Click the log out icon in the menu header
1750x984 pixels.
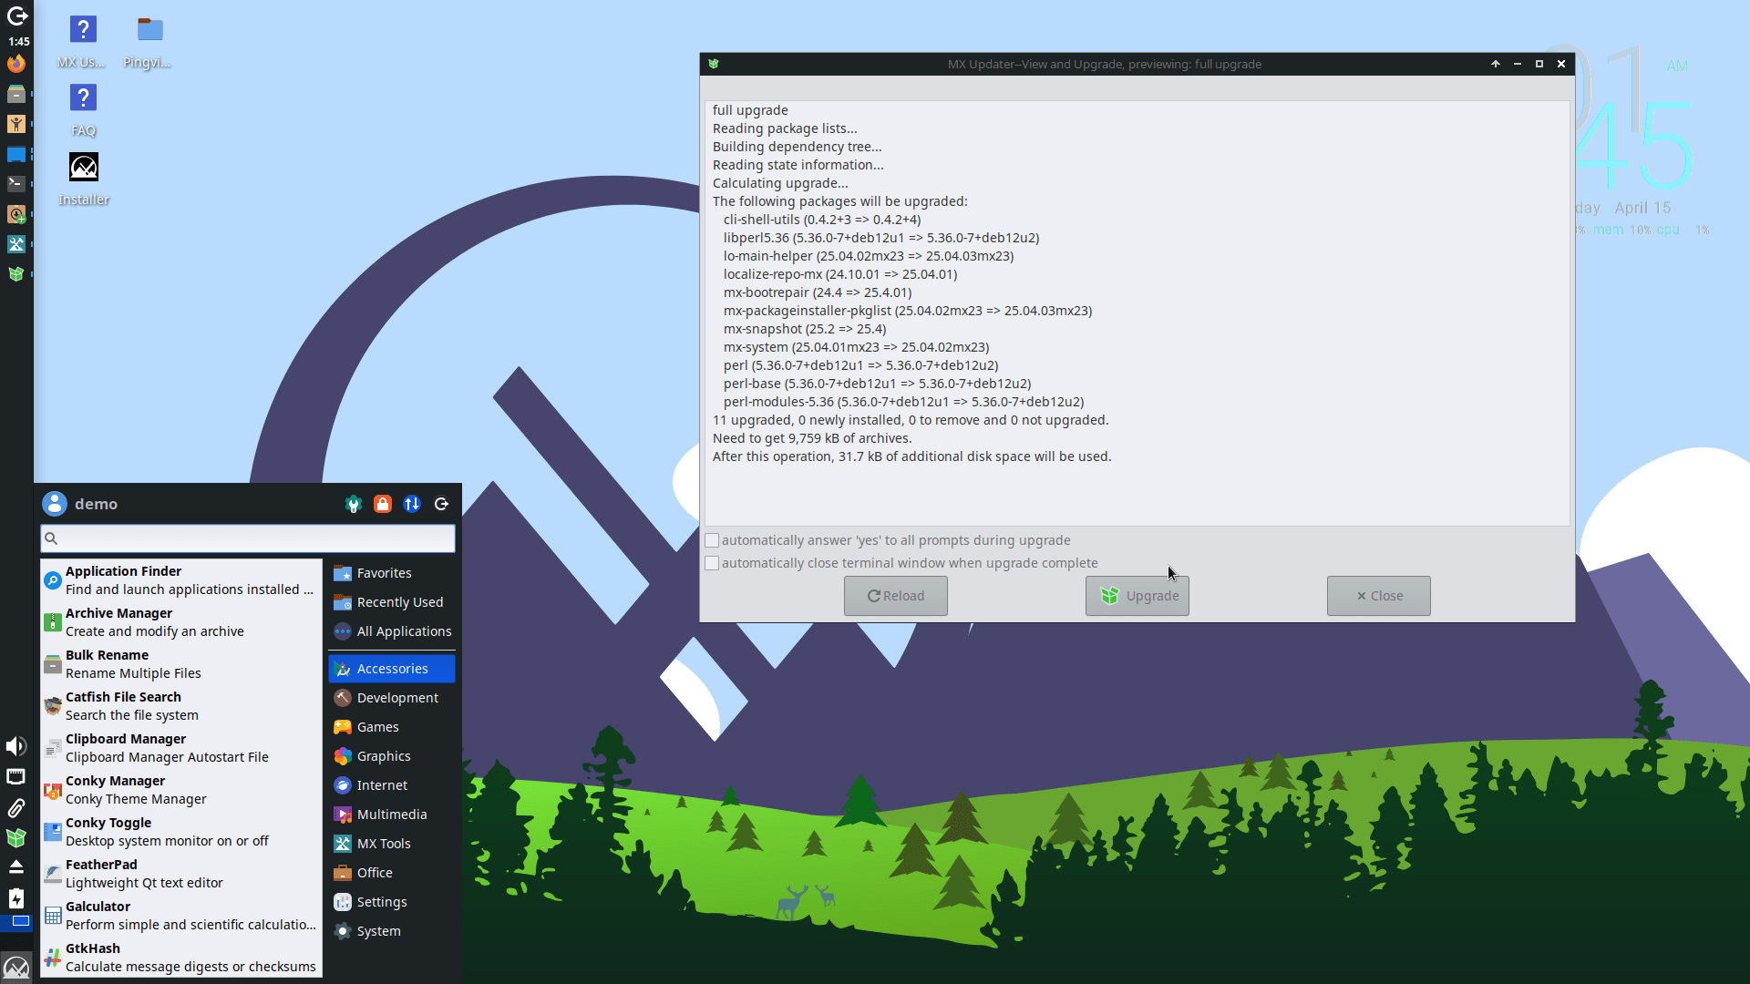click(442, 504)
